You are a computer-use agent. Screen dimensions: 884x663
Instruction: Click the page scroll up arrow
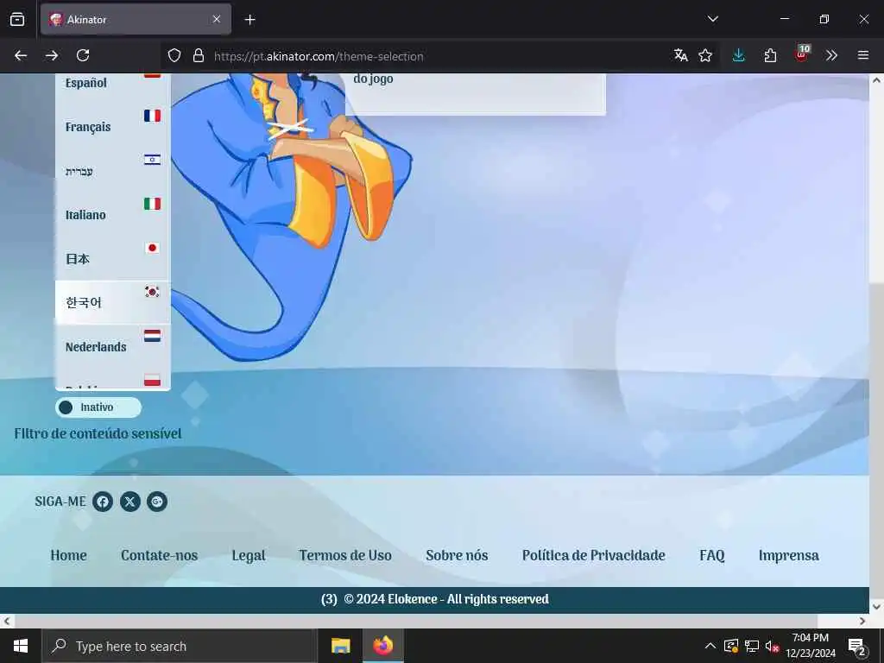877,80
